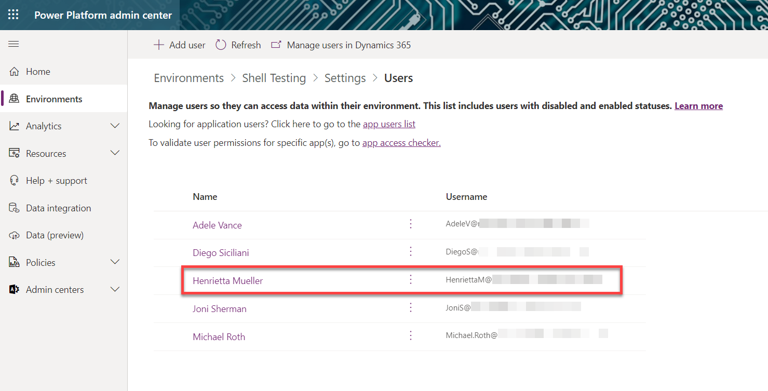The image size is (768, 391).
Task: Click the Policies icon in sidebar
Action: [x=14, y=262]
